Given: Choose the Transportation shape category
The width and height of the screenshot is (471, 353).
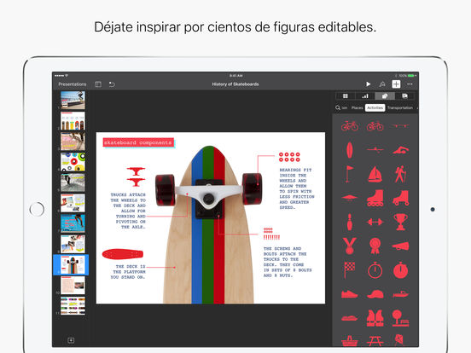Looking at the screenshot, I should (x=400, y=107).
